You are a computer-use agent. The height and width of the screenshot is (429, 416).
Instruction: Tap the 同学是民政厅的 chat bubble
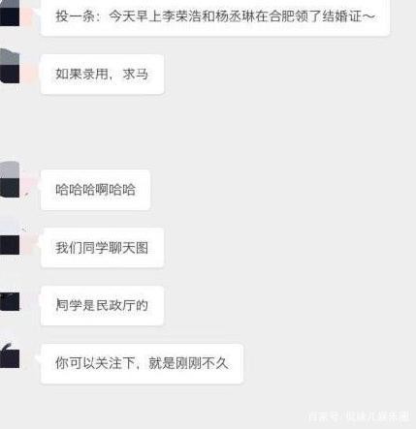[x=102, y=305]
